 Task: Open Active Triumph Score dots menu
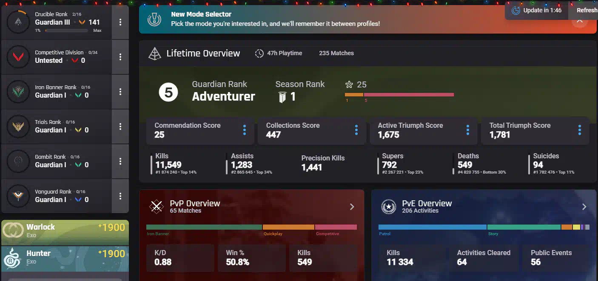(x=468, y=130)
